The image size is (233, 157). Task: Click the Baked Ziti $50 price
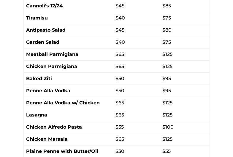pos(120,79)
